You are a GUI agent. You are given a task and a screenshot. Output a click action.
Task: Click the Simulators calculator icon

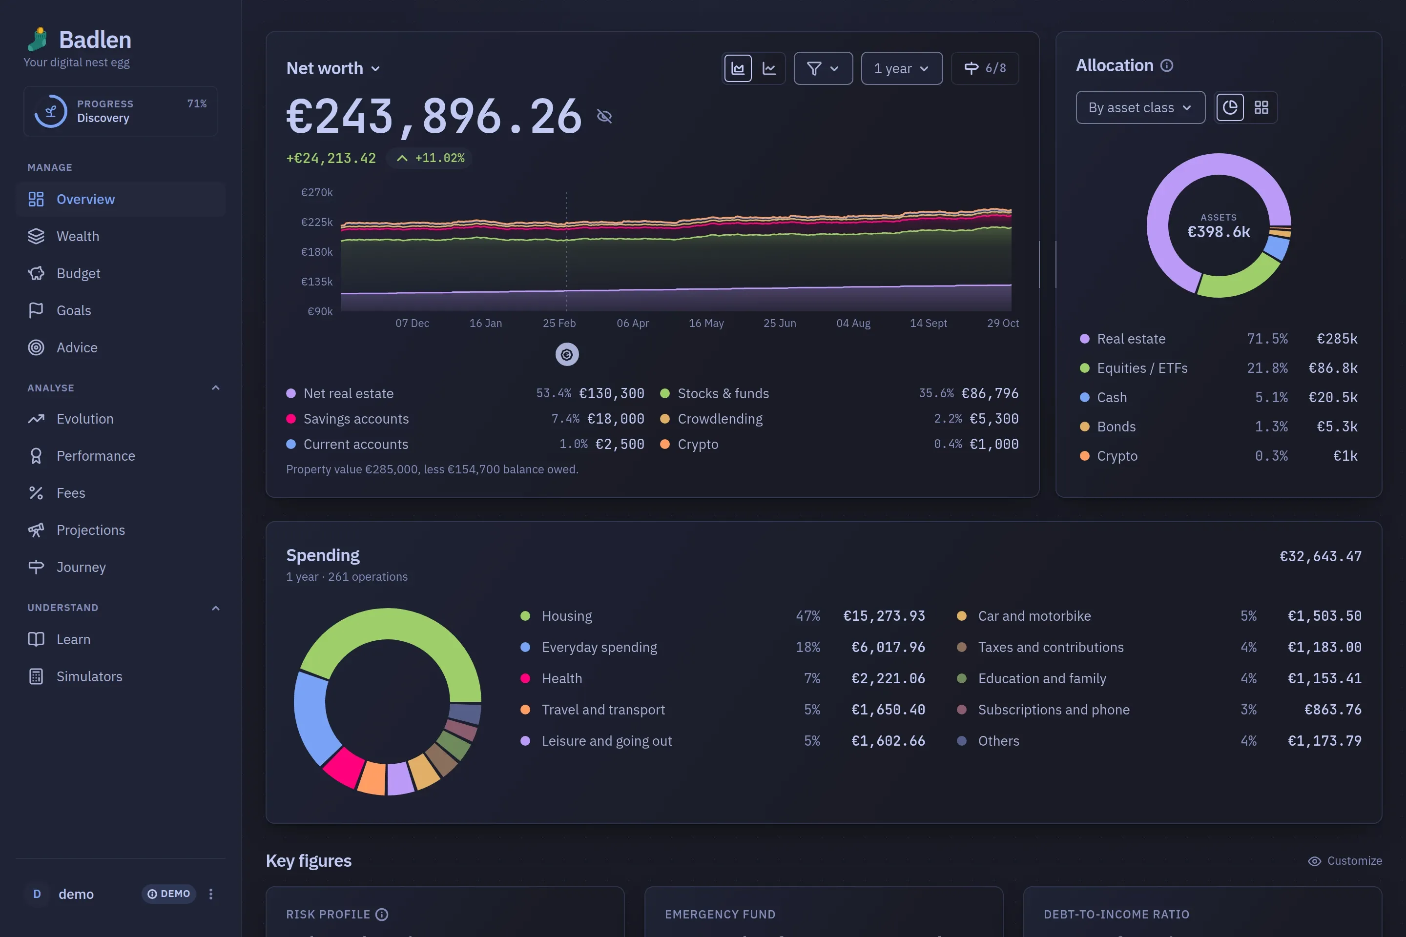36,676
